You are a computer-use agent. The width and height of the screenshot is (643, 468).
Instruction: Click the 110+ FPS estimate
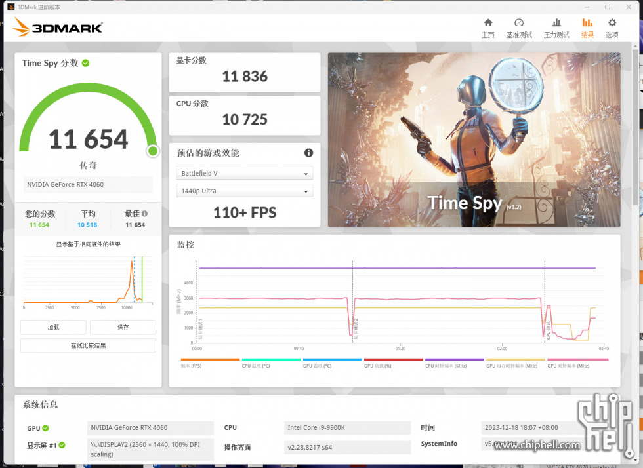click(245, 212)
